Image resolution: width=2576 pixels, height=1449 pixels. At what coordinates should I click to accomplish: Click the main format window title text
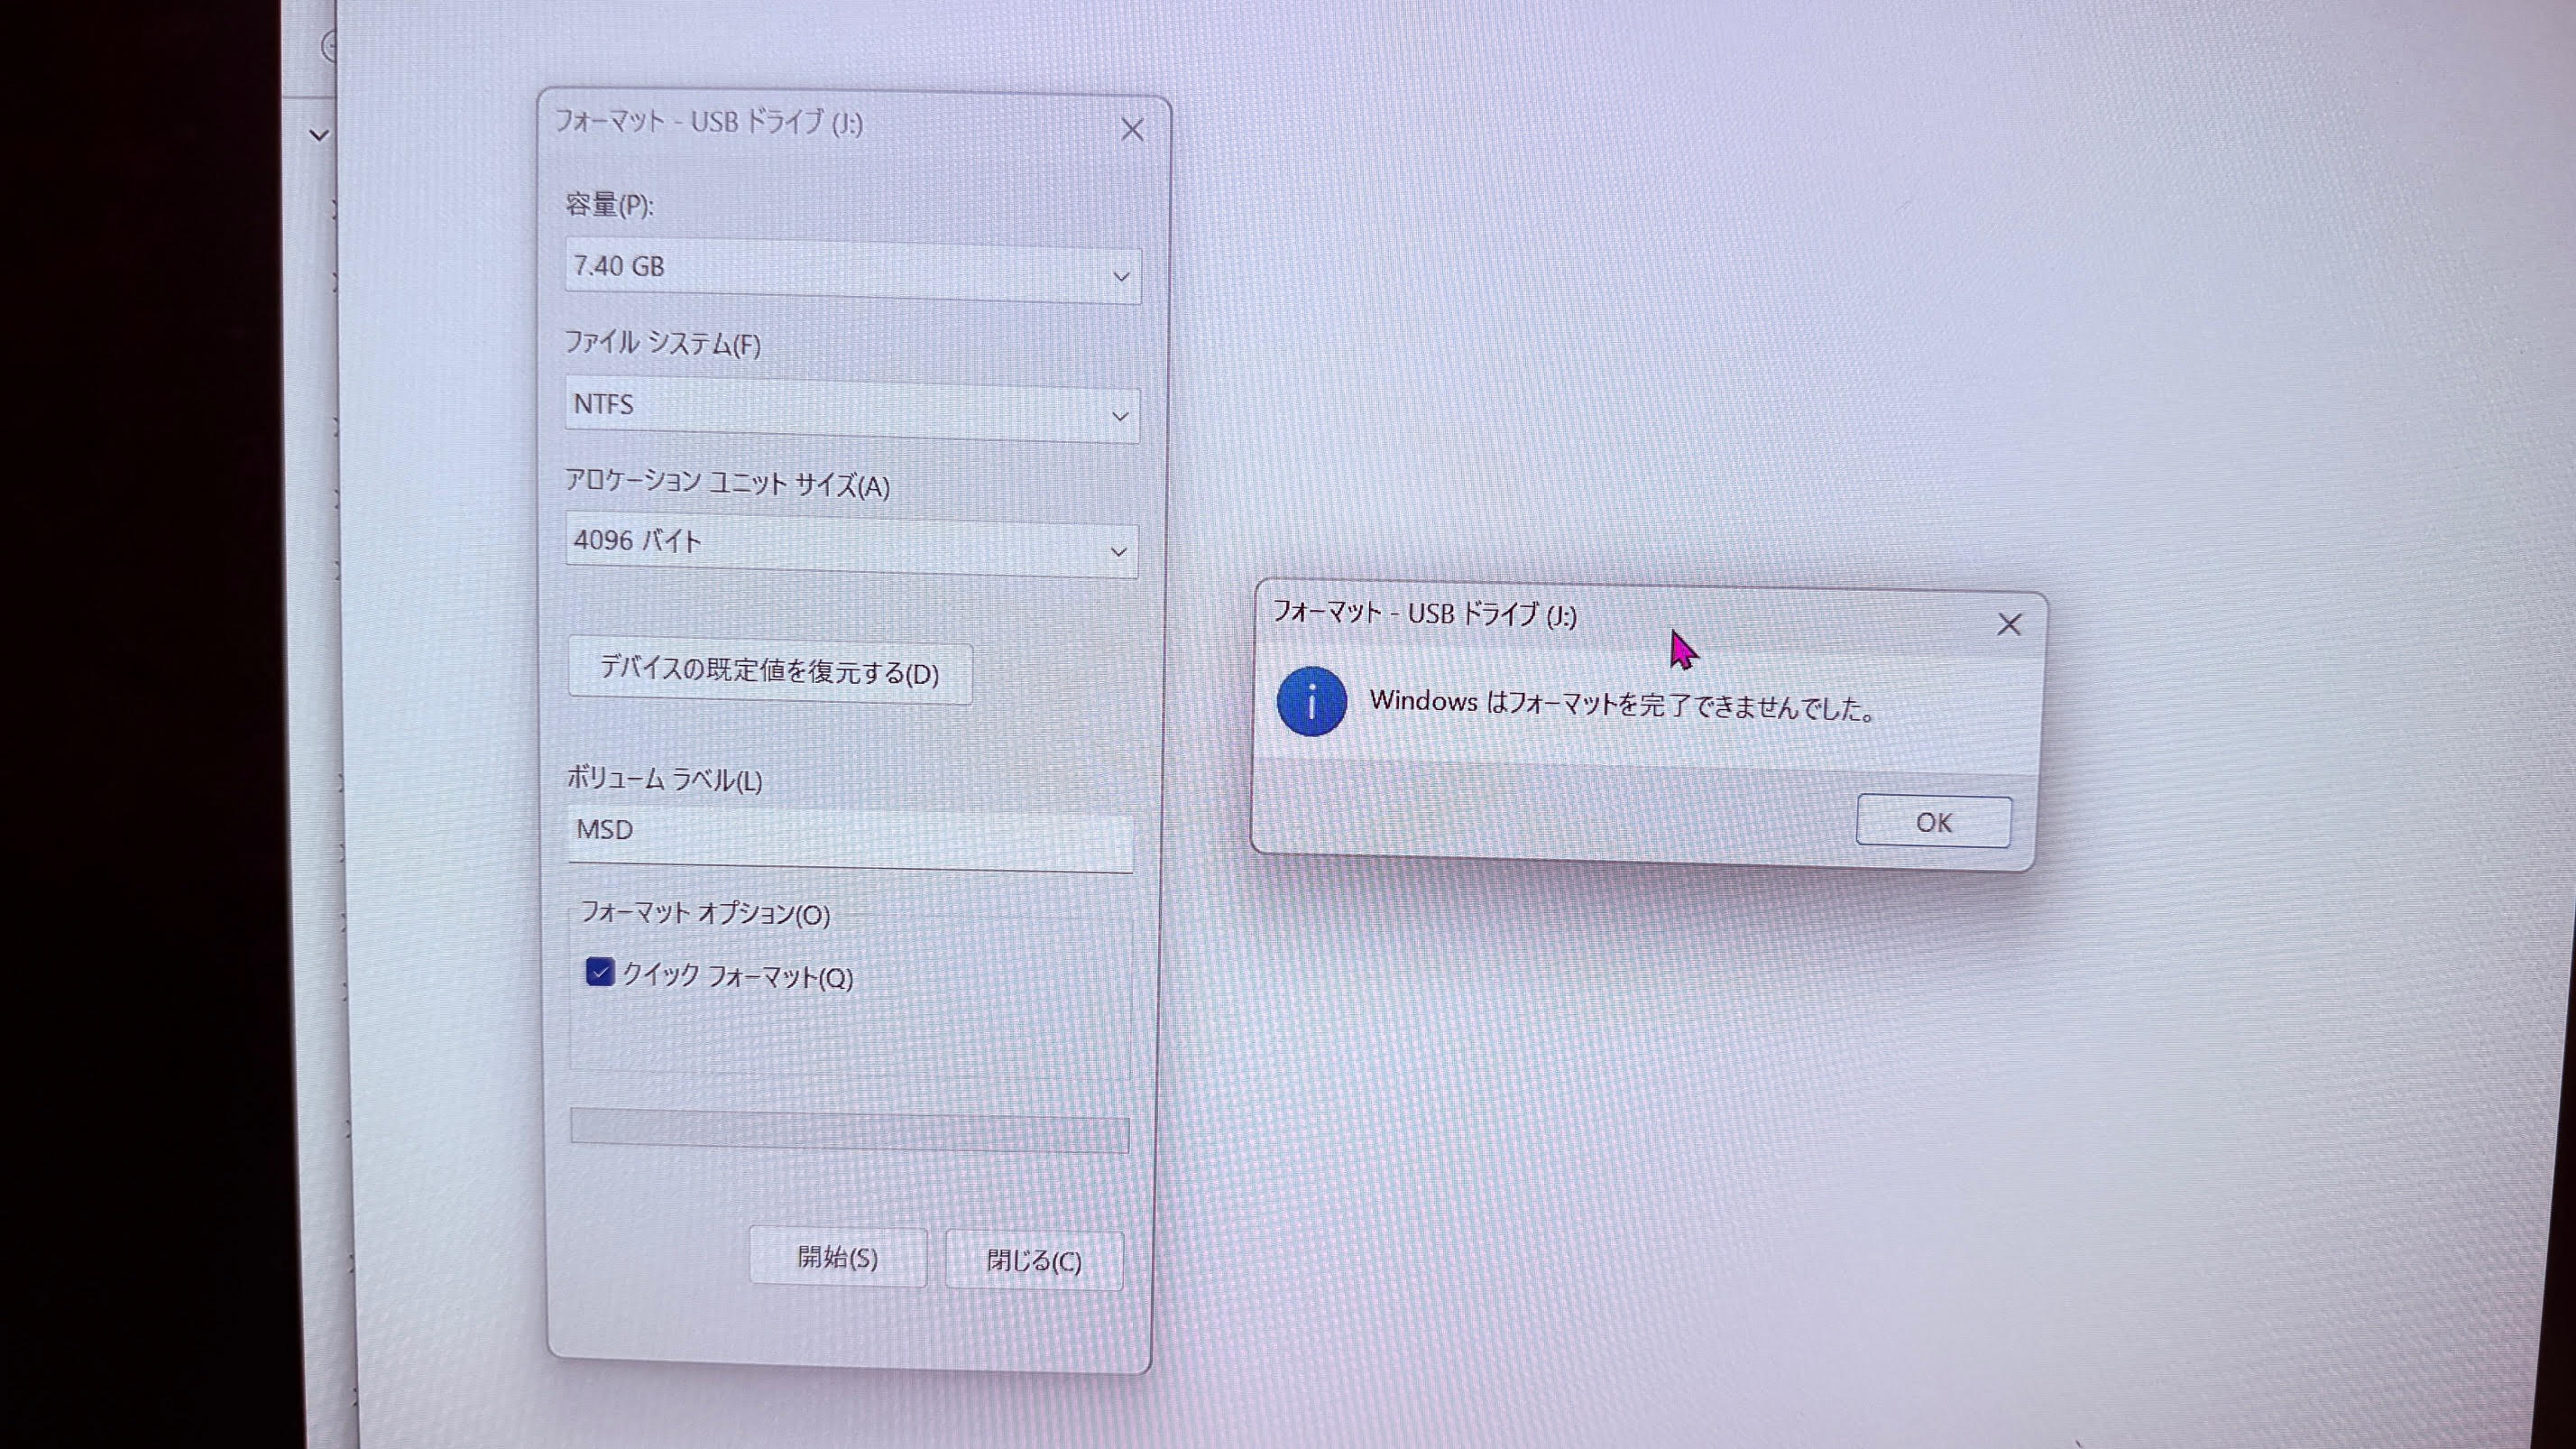pyautogui.click(x=708, y=122)
